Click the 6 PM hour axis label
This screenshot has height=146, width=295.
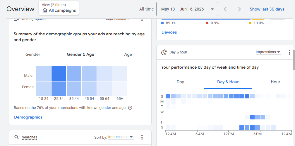(257, 134)
